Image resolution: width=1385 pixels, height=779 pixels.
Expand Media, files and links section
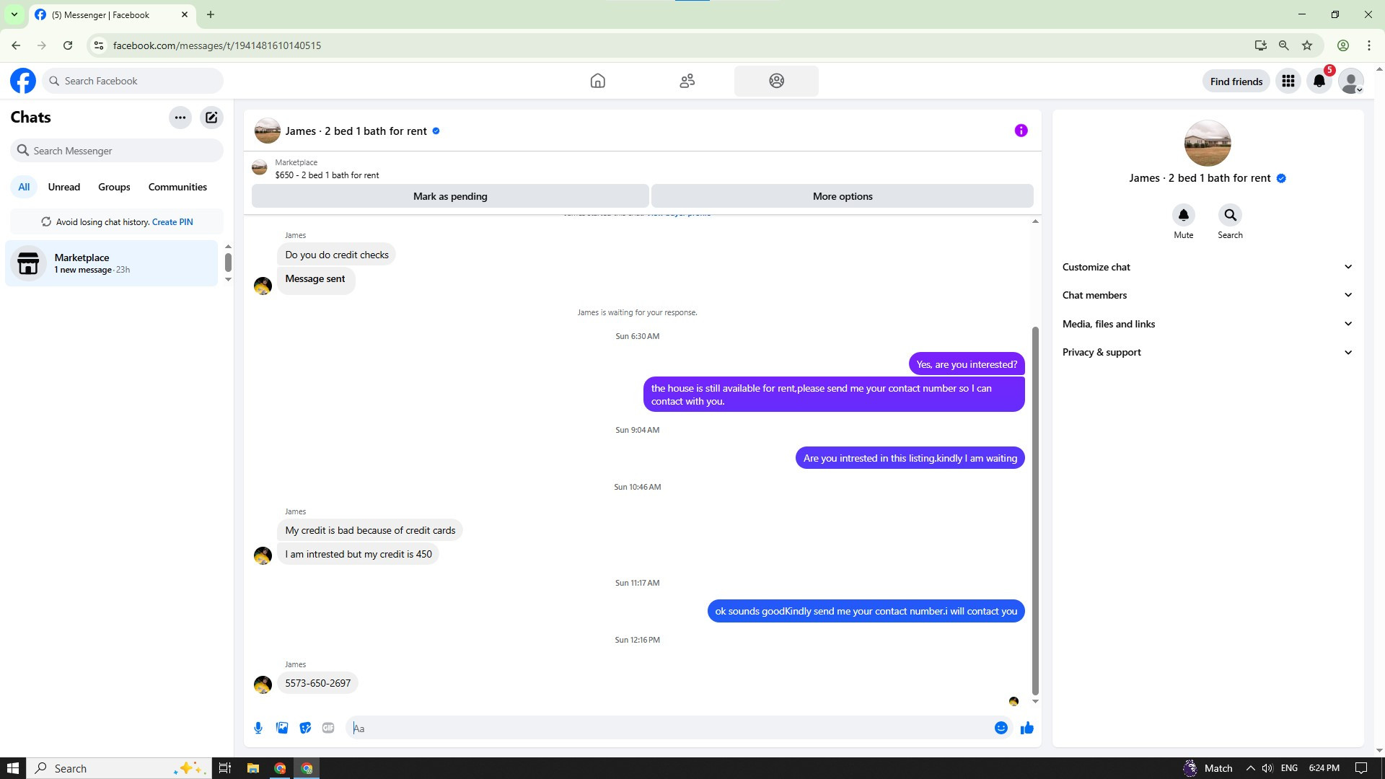click(1207, 324)
